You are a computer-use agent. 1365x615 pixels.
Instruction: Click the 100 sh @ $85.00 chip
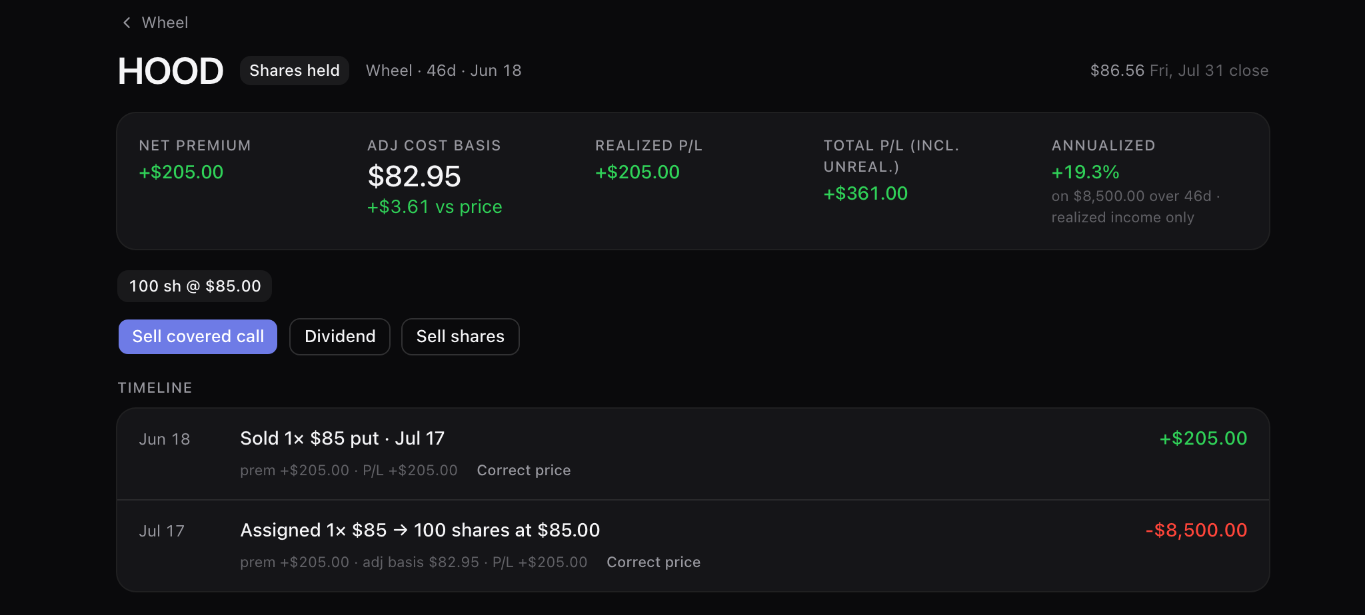point(195,286)
